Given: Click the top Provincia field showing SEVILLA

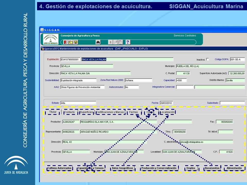Looking at the screenshot, I should tap(87, 66).
